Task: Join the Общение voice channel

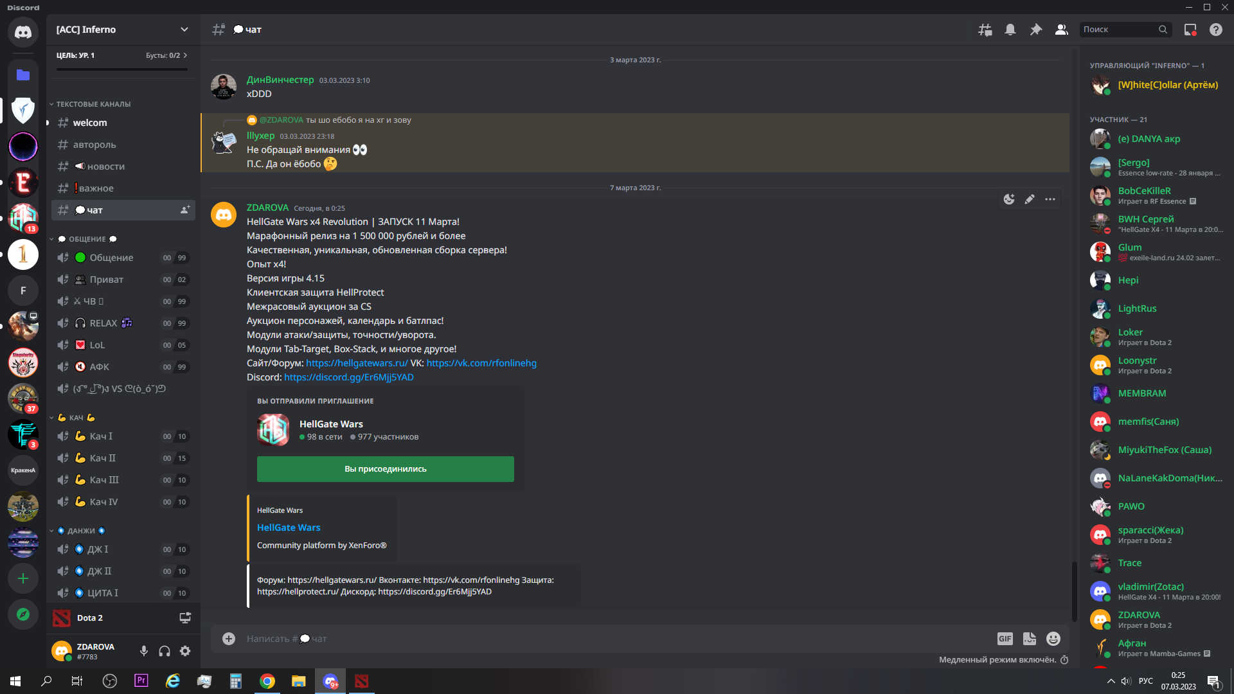Action: pos(123,258)
